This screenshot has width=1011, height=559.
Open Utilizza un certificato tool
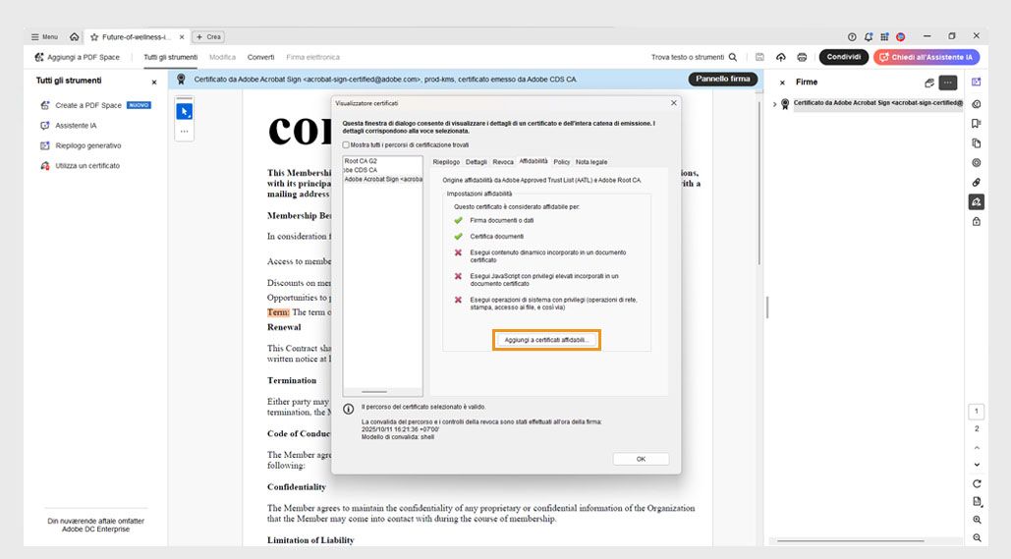[80, 166]
